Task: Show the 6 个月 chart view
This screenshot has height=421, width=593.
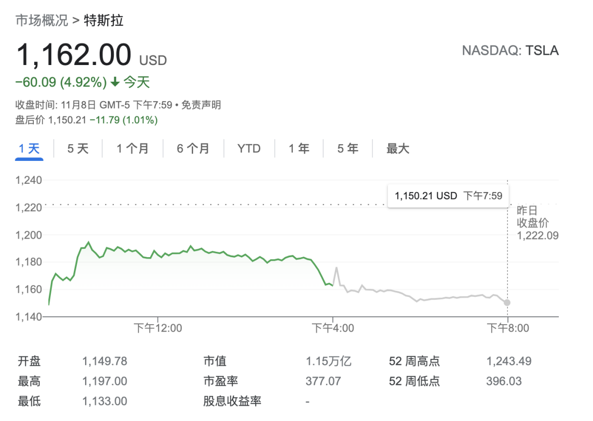Action: point(193,149)
